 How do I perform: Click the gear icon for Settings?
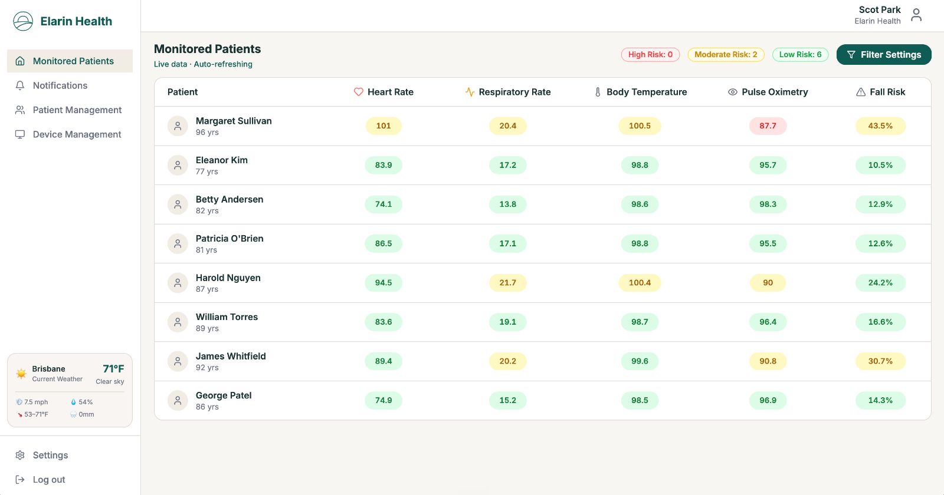point(20,455)
